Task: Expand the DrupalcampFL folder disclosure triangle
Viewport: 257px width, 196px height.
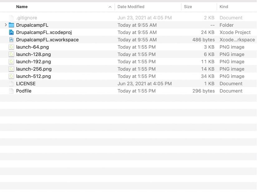Action: click(6, 25)
